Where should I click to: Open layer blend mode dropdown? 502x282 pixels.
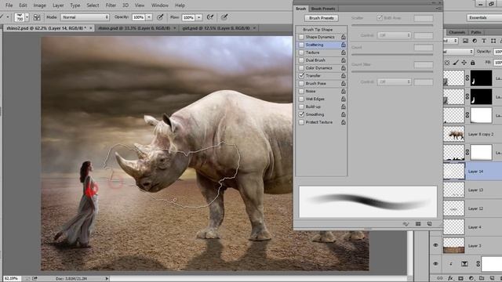[x=458, y=52]
